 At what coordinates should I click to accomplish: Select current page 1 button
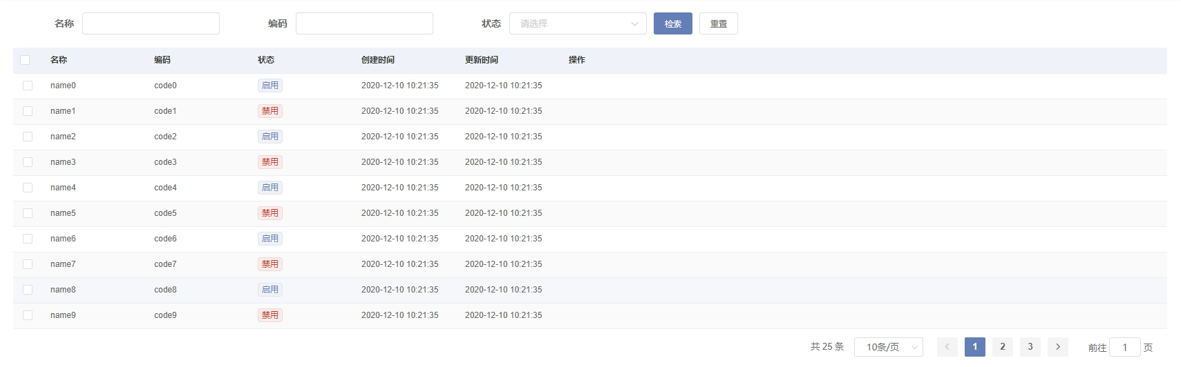point(974,347)
